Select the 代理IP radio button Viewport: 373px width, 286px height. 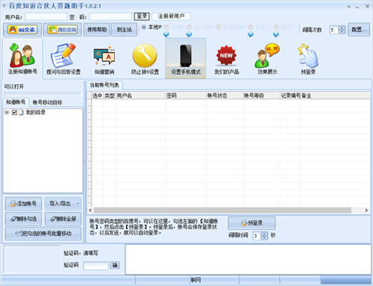click(x=166, y=27)
